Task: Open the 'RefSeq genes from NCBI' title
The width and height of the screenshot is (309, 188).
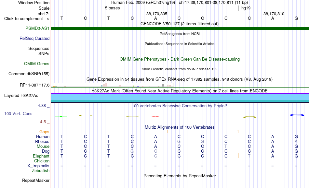Action: point(180,34)
